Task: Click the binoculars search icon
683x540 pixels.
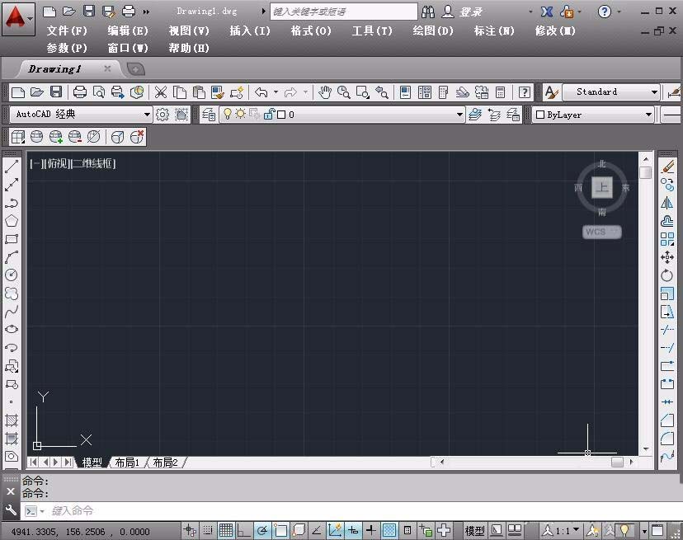Action: (428, 12)
